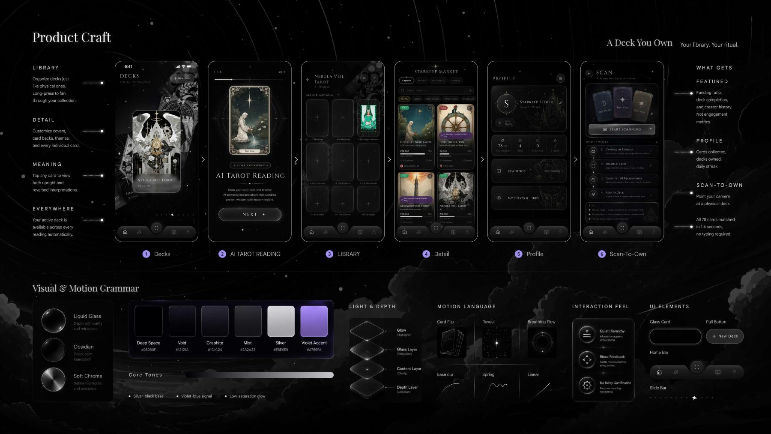The width and height of the screenshot is (771, 434).
Task: Tap the book icon in the Library nav bar
Action: (360, 232)
